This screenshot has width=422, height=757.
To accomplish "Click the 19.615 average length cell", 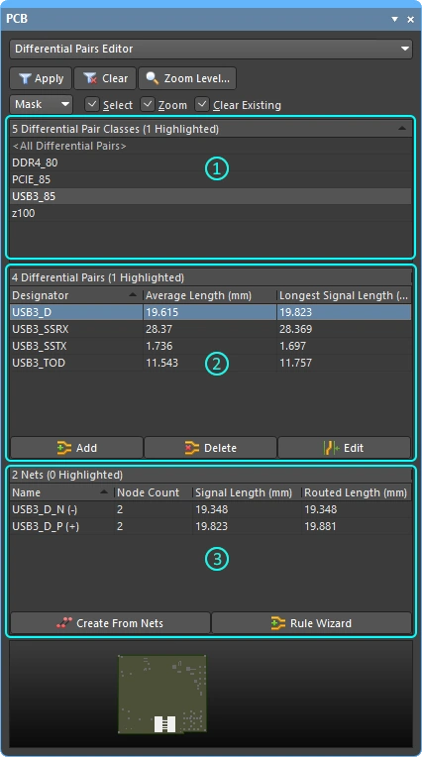I will 210,312.
